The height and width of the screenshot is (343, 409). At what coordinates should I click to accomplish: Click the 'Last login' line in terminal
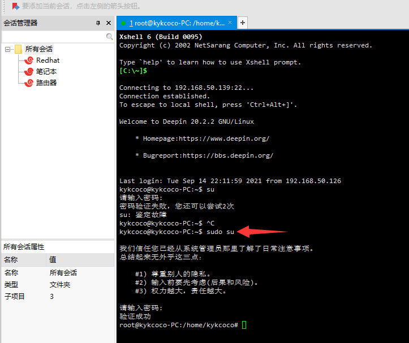coord(230,181)
